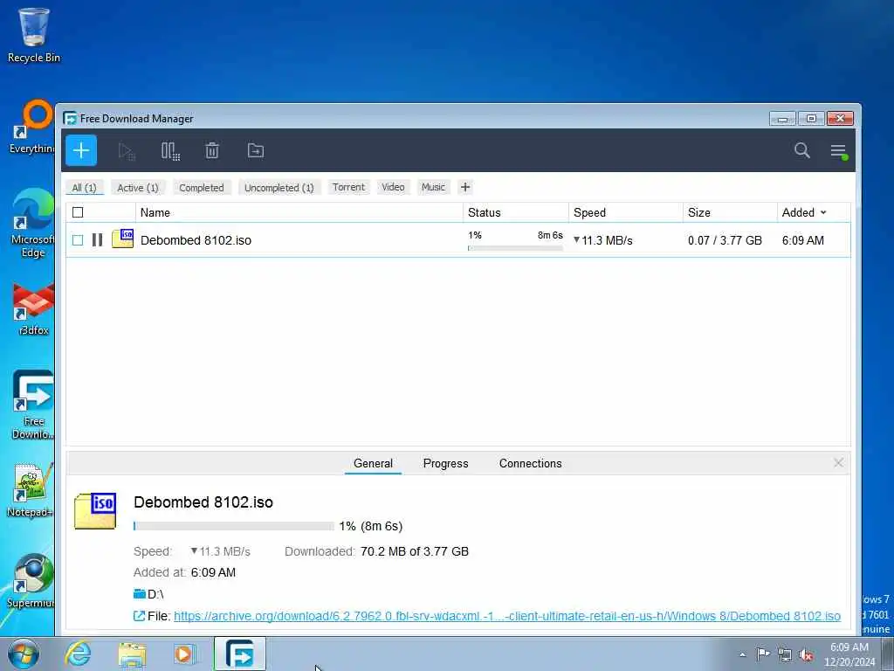Screen dimensions: 894x671
Task: Open the taskbar clock showing 6:09 AM
Action: point(849,654)
